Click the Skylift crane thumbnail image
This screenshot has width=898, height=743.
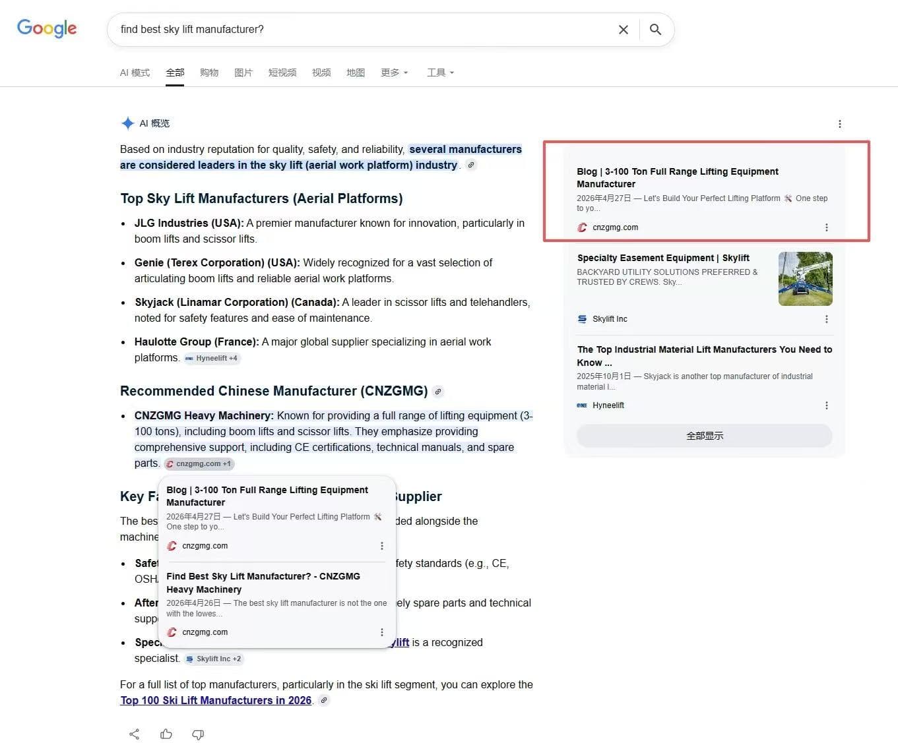click(805, 279)
